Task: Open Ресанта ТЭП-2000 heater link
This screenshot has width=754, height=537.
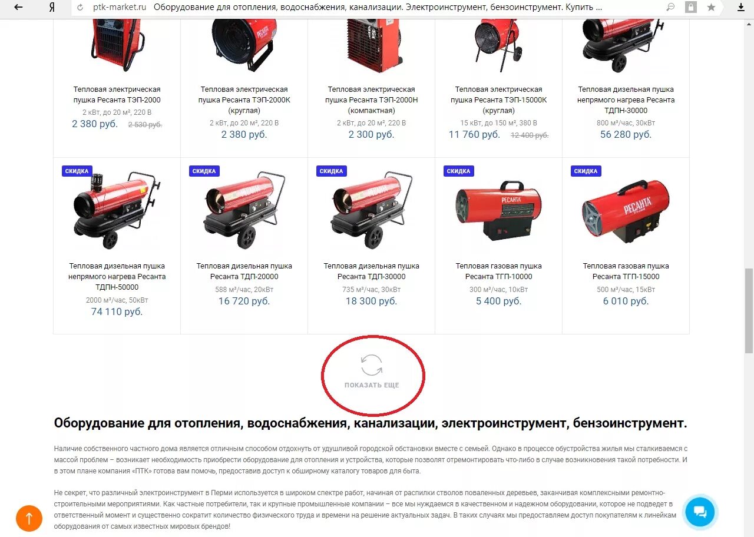Action: 117,95
